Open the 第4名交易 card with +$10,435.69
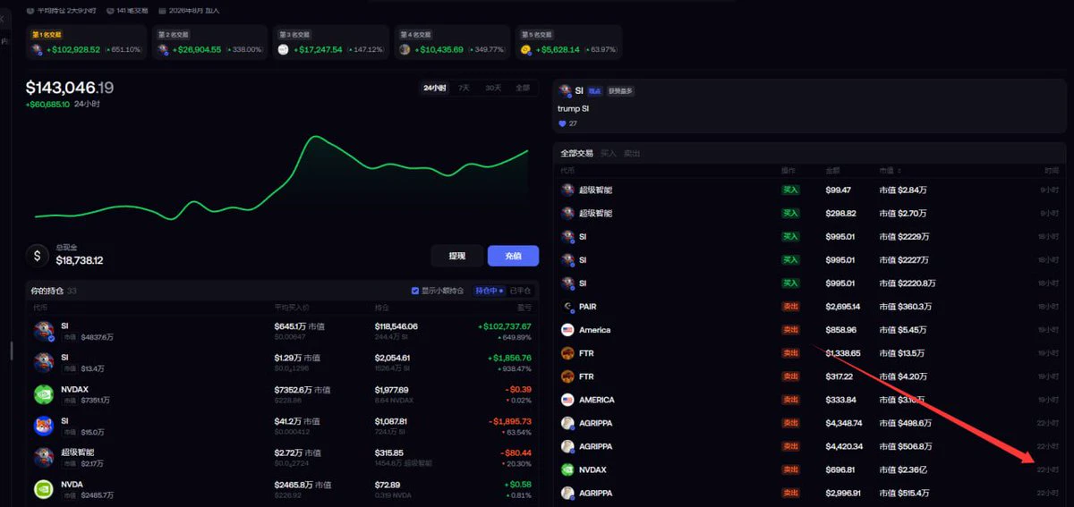The width and height of the screenshot is (1074, 507). click(x=452, y=43)
